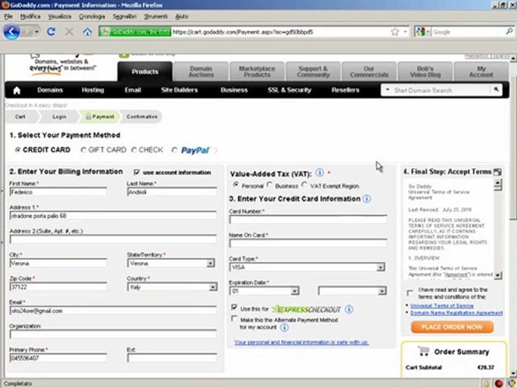This screenshot has width=517, height=388.
Task: Select the VAT Exempt Region option
Action: coord(304,185)
